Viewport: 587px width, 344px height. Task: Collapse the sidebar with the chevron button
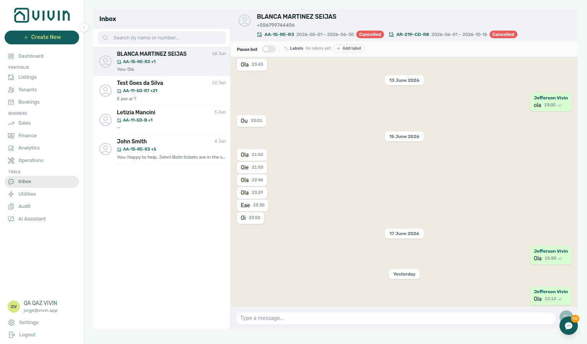click(84, 28)
